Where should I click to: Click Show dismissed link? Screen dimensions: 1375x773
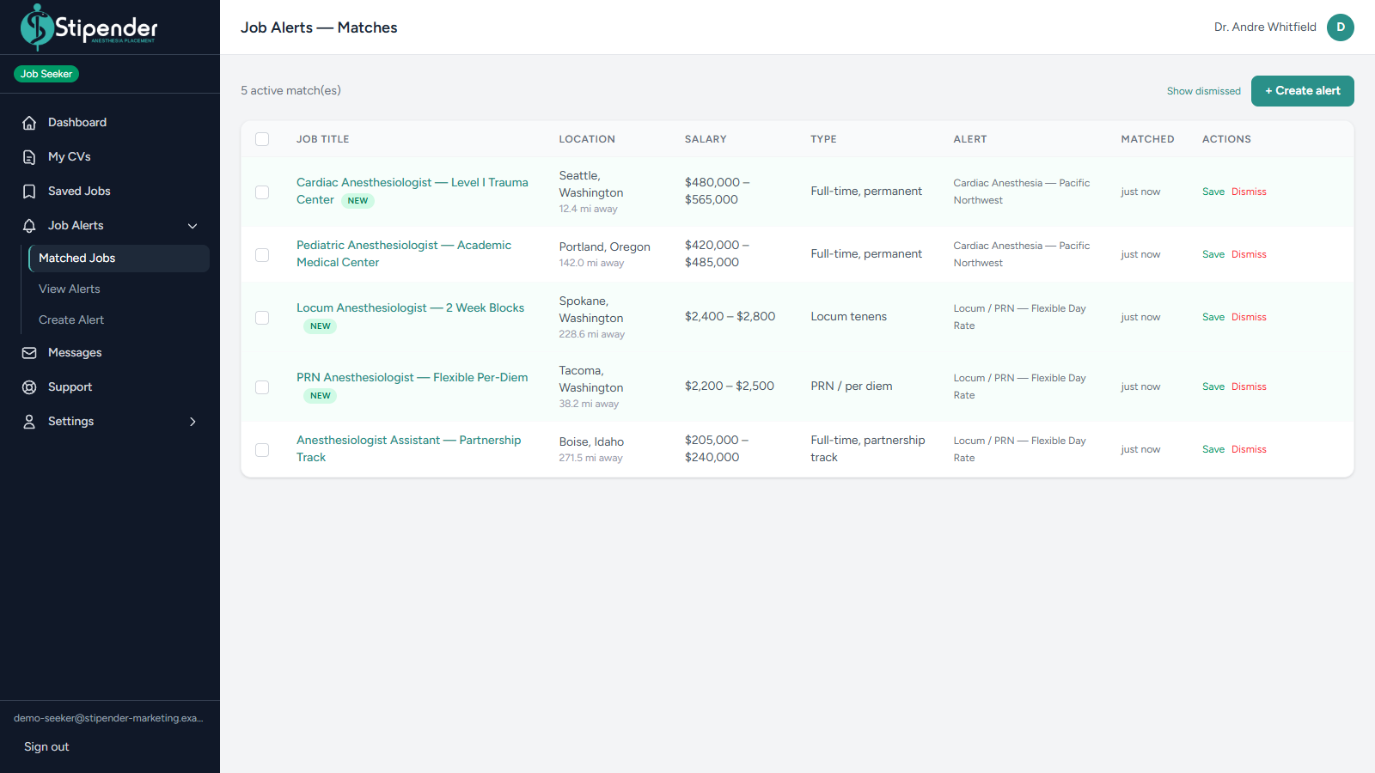tap(1203, 91)
